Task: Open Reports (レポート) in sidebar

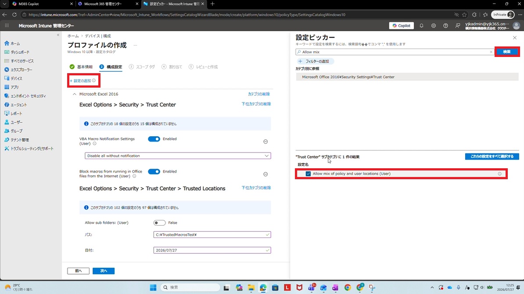Action: pyautogui.click(x=13, y=113)
